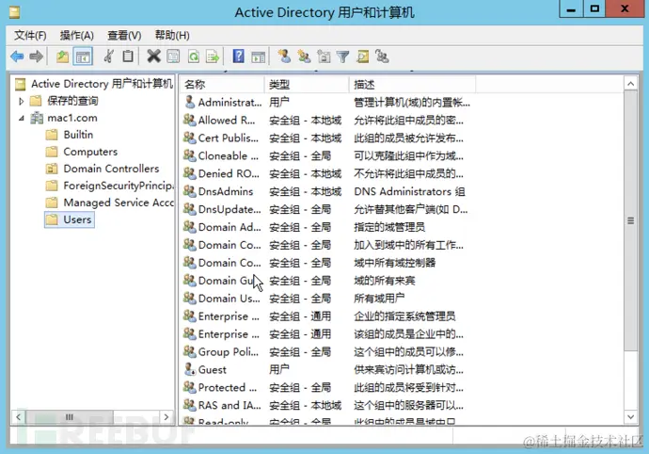Expand the 保存的查询 tree node

click(21, 101)
